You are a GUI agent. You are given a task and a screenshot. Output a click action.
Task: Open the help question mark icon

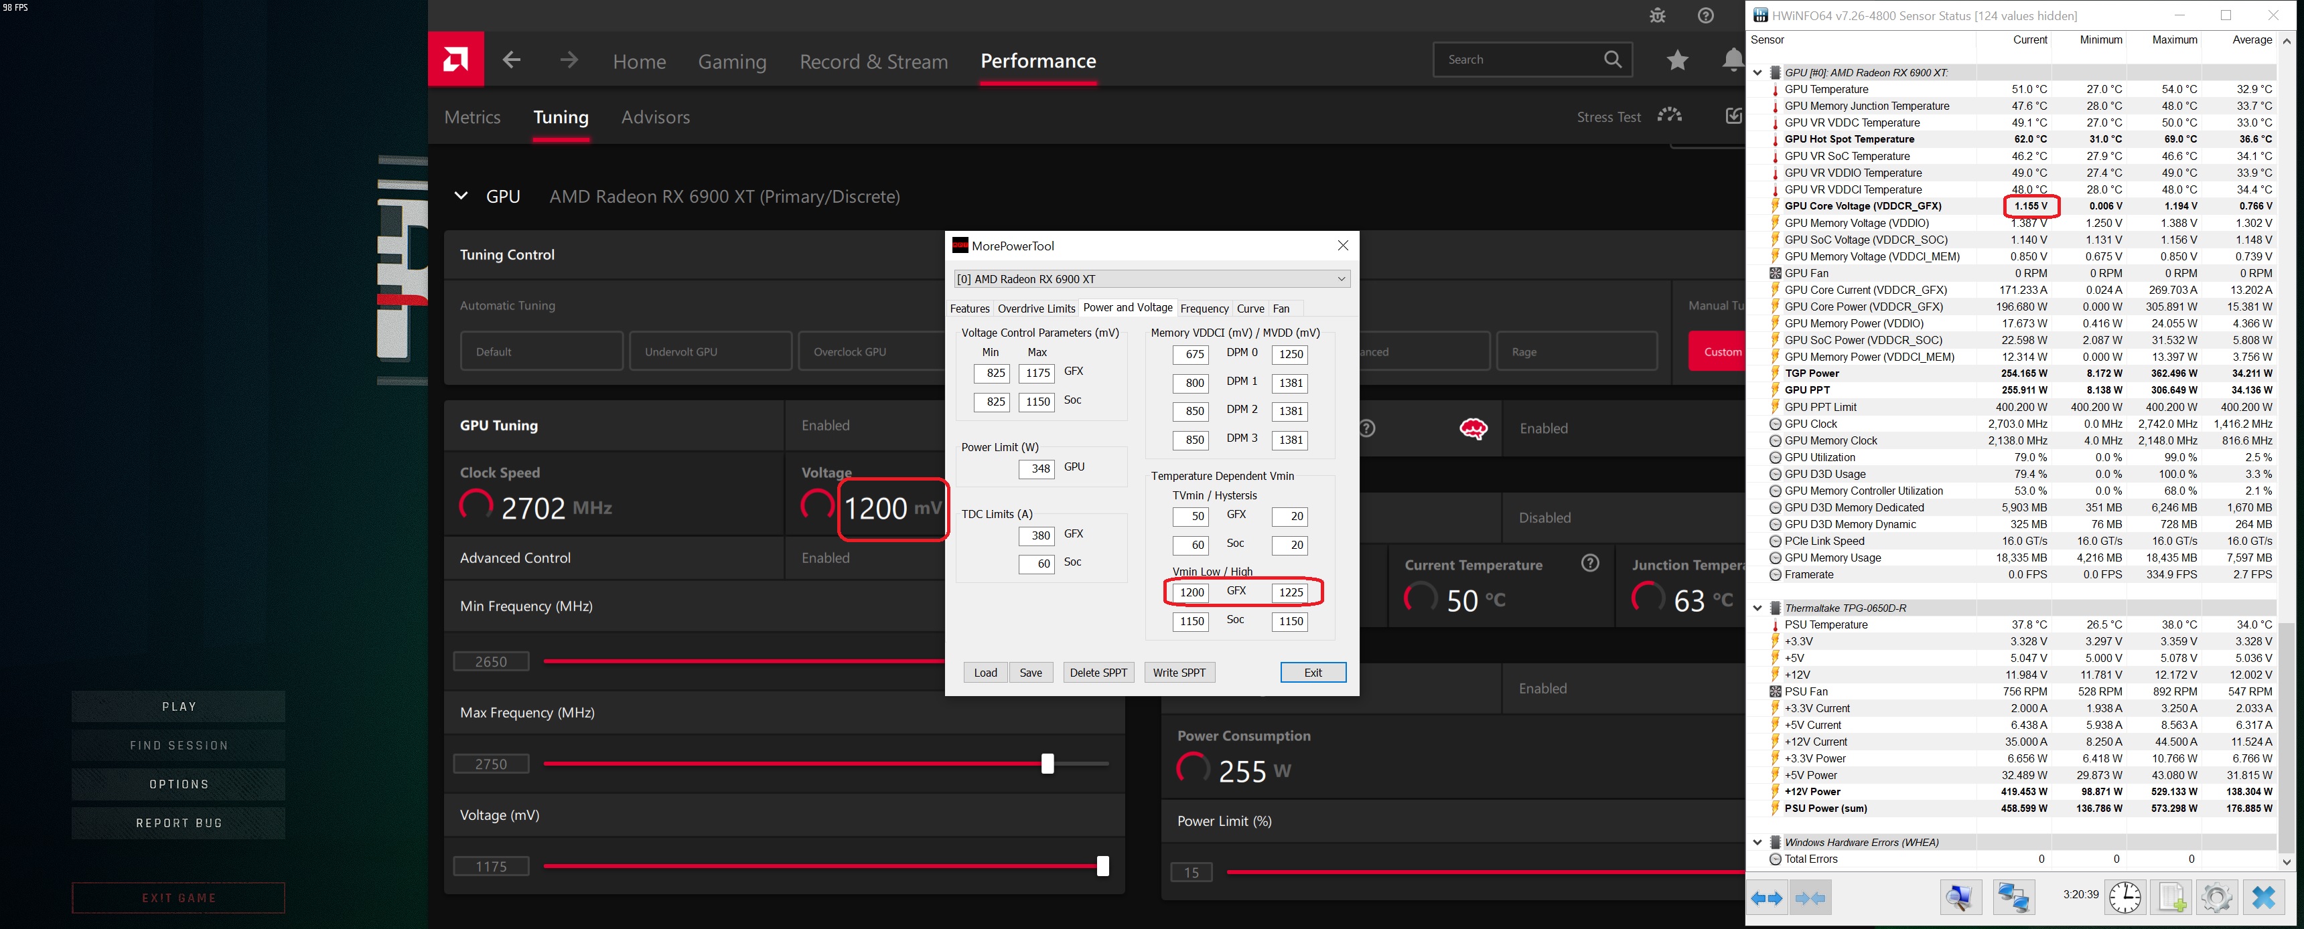pos(1706,15)
